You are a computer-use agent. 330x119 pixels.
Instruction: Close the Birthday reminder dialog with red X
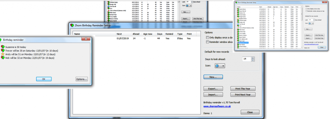(x=86, y=39)
